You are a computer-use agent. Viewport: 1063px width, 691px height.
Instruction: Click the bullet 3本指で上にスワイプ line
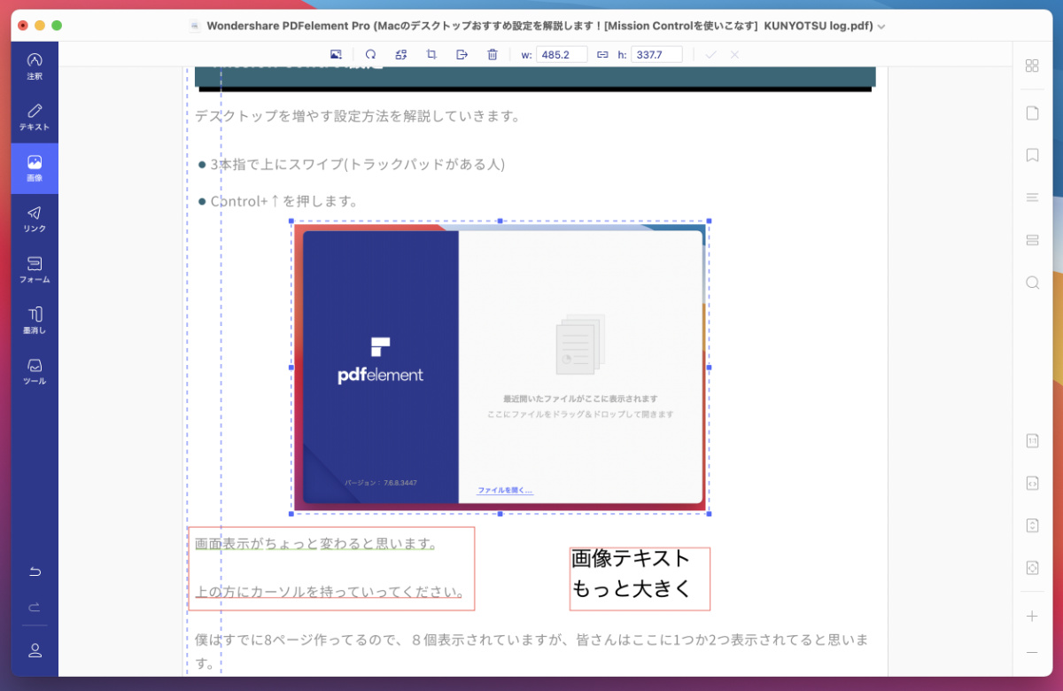[x=351, y=164]
